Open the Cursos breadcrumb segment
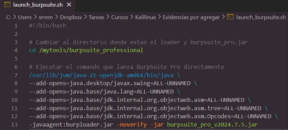 [120, 17]
